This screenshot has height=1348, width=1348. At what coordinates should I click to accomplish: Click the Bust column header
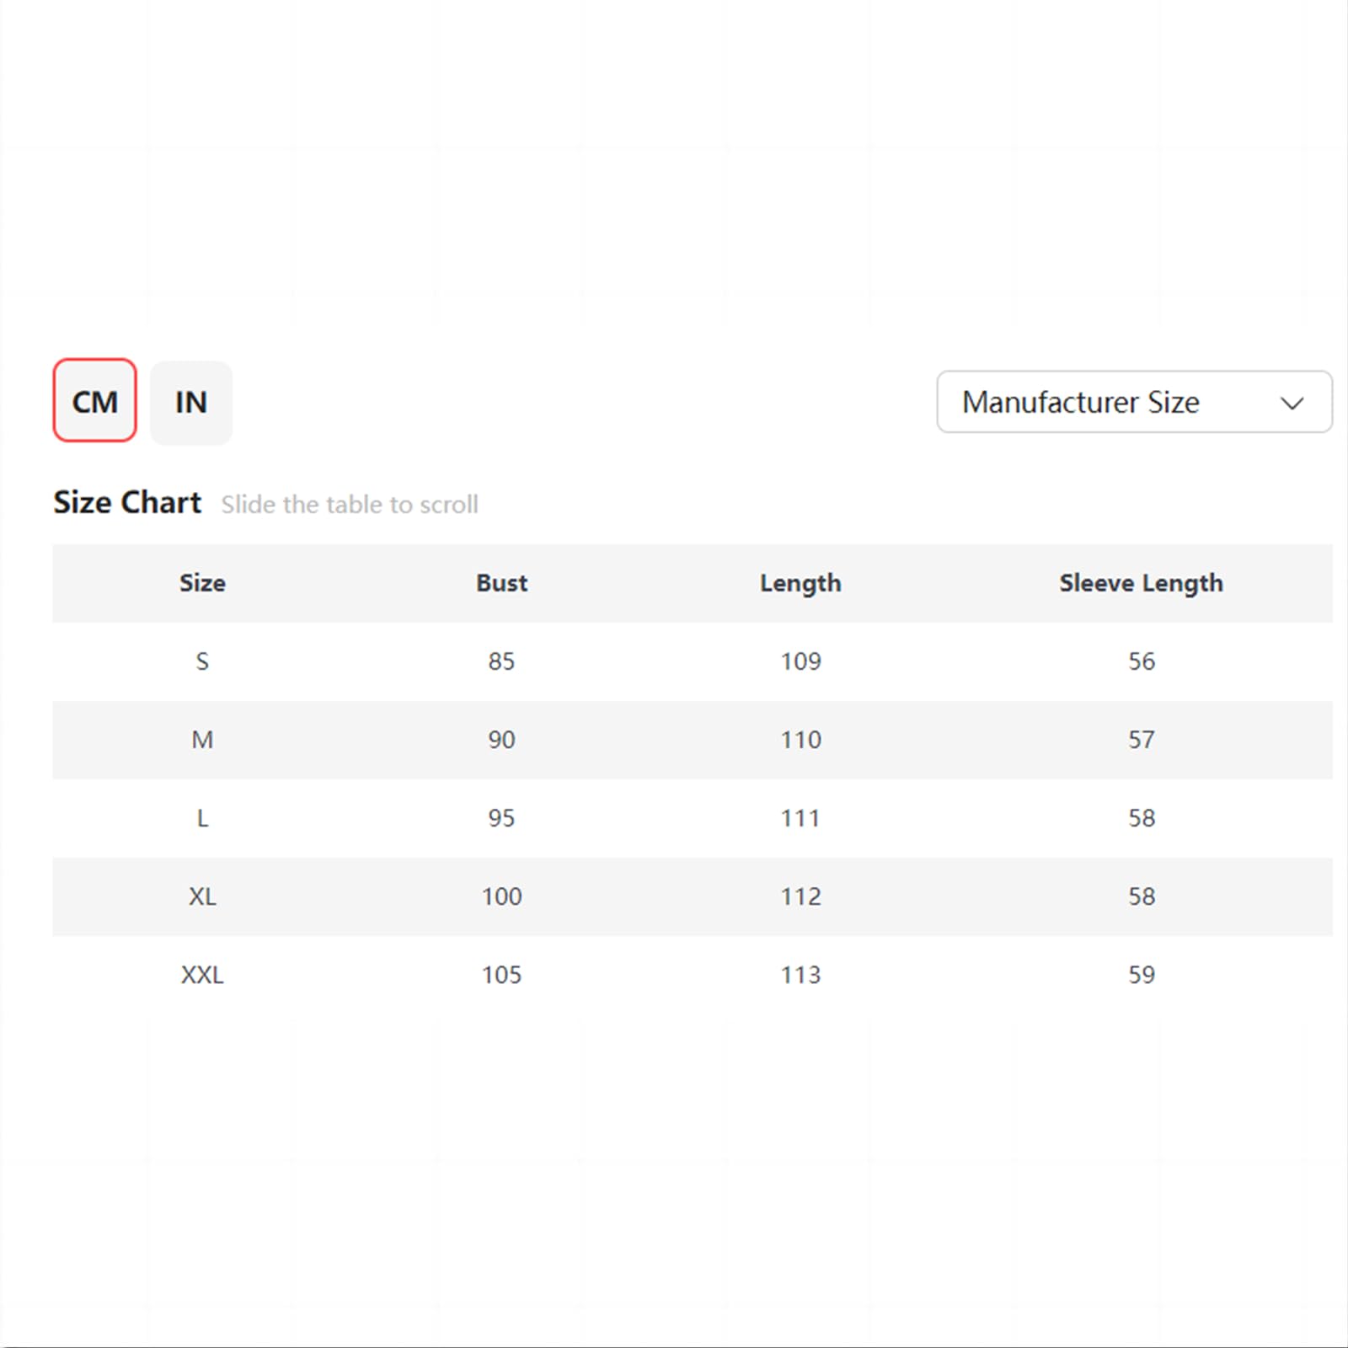501,583
